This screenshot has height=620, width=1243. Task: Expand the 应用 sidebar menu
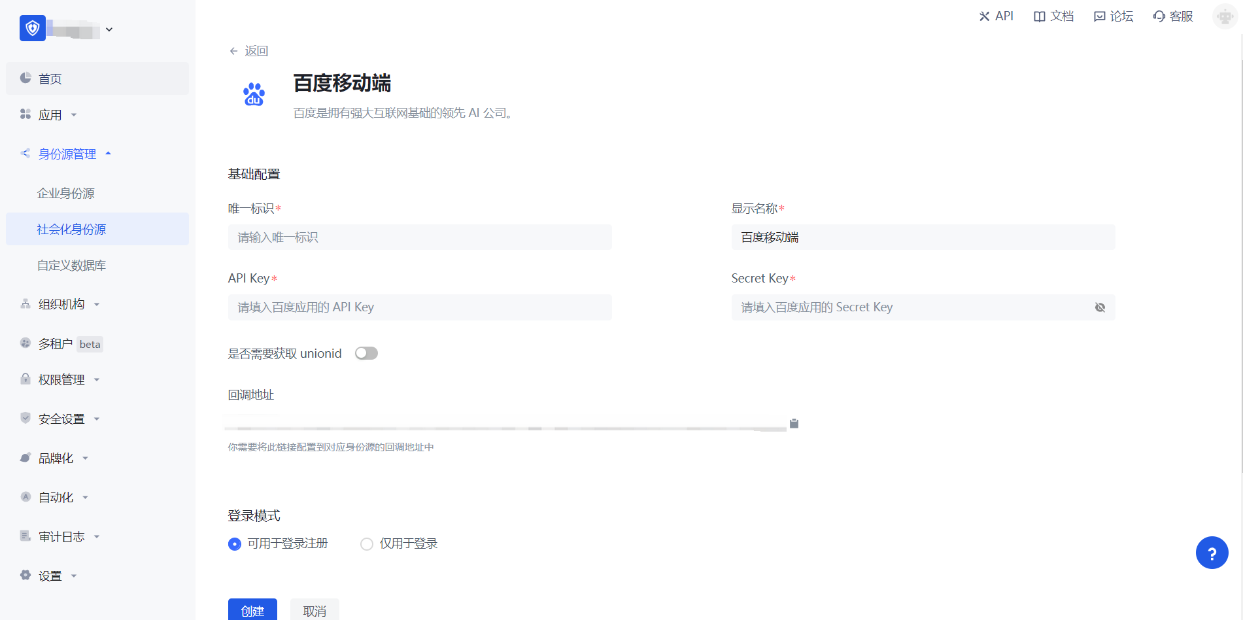[50, 115]
